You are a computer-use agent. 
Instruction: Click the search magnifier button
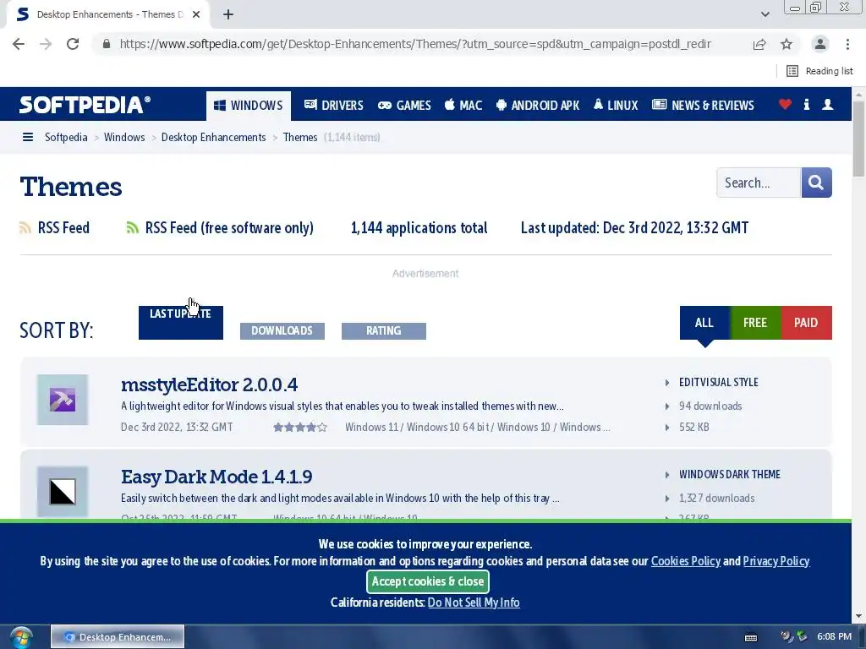point(816,183)
